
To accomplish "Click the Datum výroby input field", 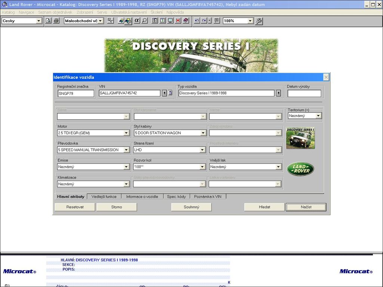I will 304,93.
